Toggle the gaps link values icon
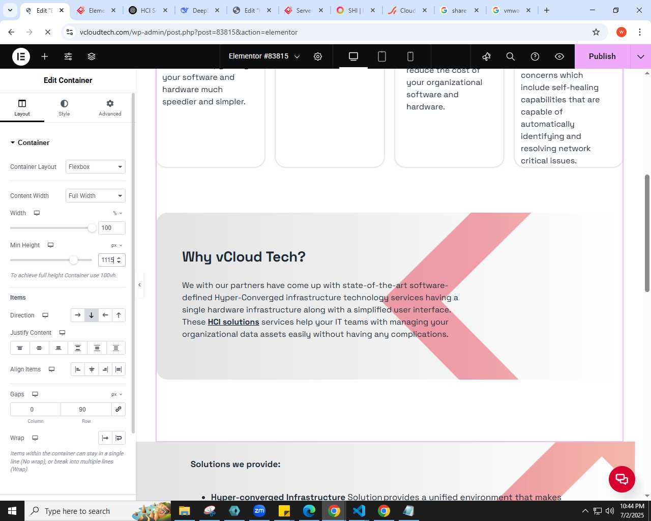This screenshot has width=651, height=521. coord(119,409)
